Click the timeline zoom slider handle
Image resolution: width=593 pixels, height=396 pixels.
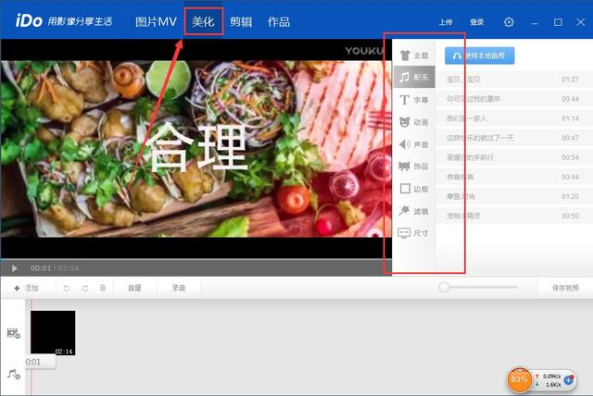point(445,288)
